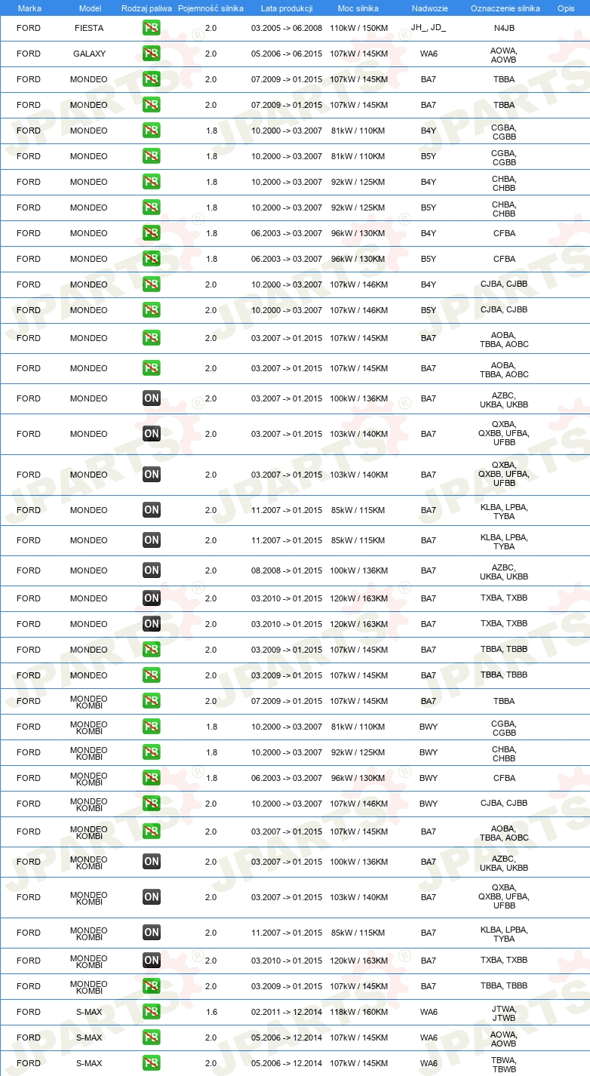The width and height of the screenshot is (590, 1076).
Task: Click '120kW / 163KM' in MONDEO KOMBI row
Action: click(358, 961)
